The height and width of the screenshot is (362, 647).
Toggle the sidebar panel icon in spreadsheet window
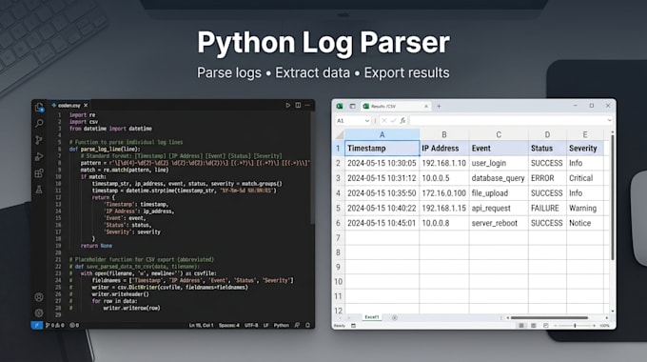[352, 106]
